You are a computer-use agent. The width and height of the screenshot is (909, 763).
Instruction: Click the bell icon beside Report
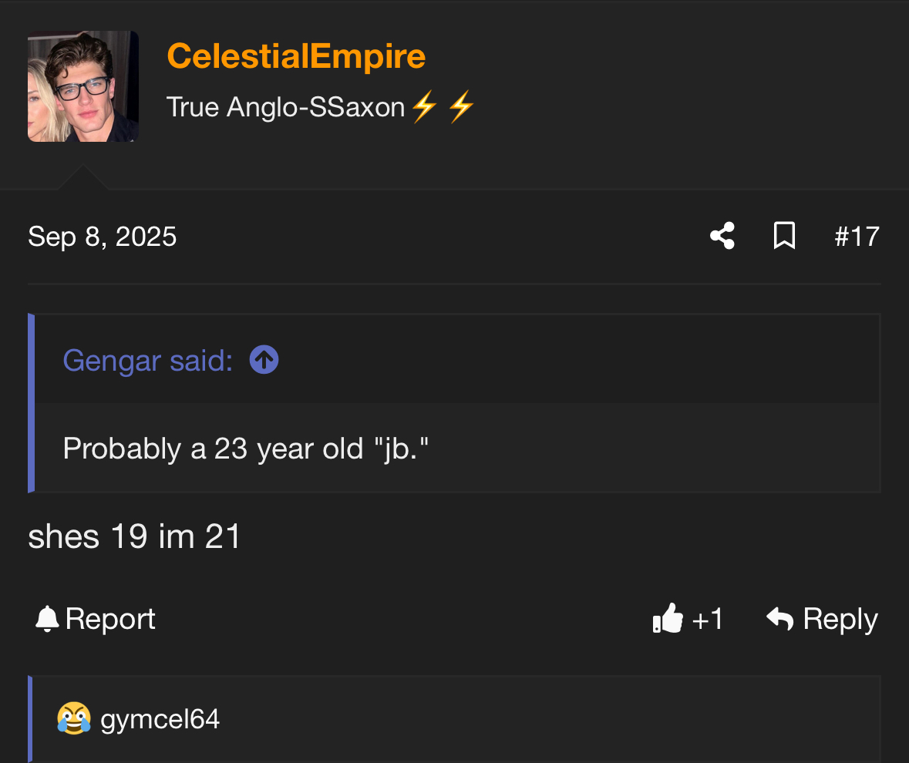point(47,619)
